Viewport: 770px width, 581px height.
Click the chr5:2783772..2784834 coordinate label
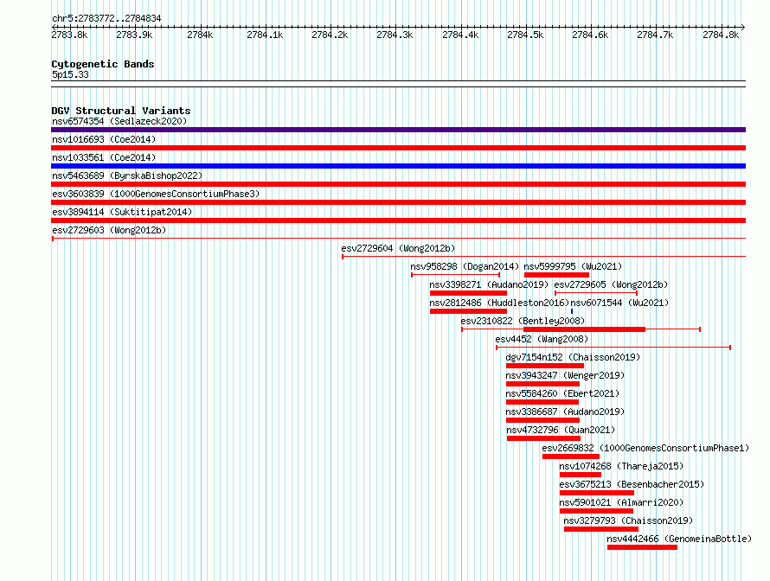point(106,18)
